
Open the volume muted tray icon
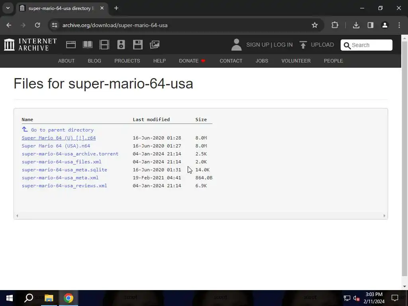pos(356,298)
